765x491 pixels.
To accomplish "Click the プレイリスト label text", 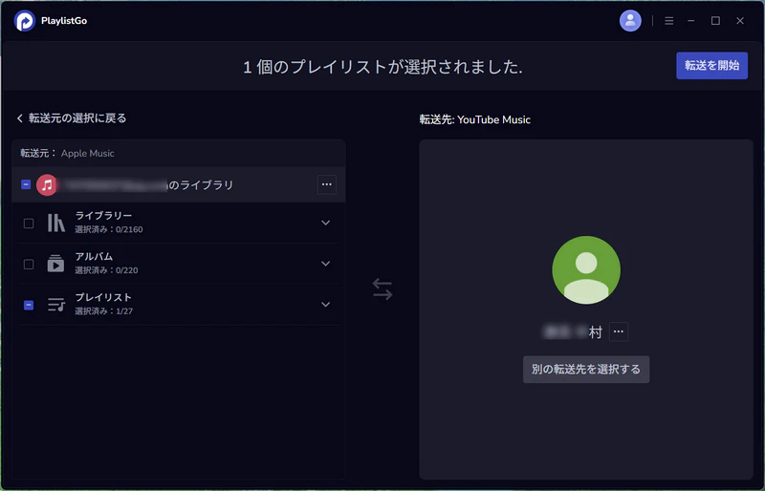I will point(103,297).
